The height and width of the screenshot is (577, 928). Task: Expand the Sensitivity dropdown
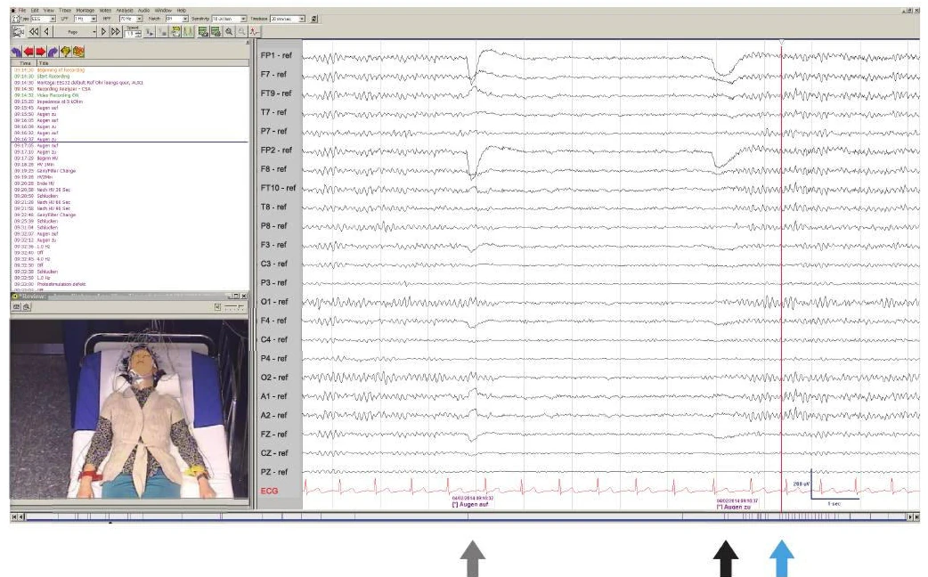tap(244, 18)
